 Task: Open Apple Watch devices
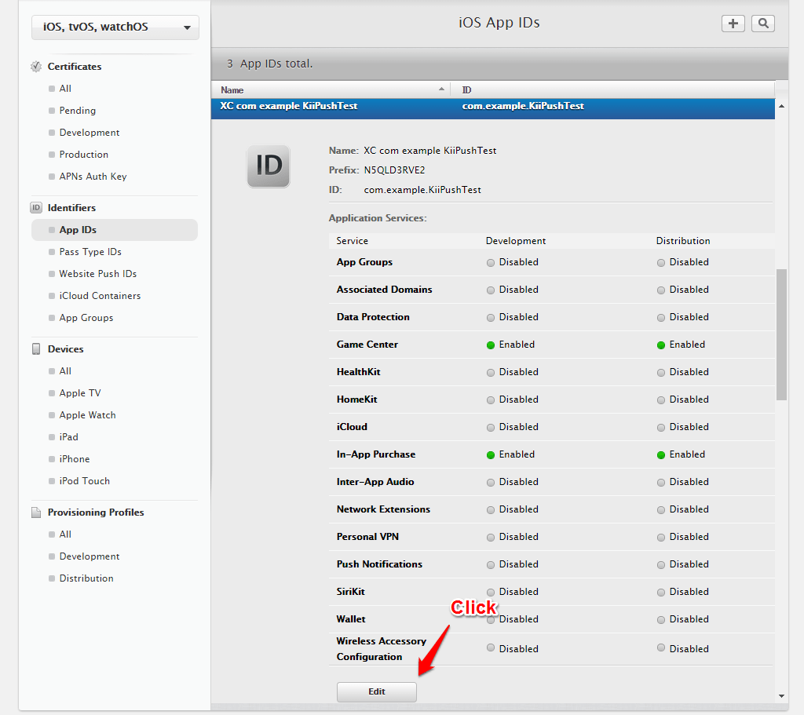87,416
